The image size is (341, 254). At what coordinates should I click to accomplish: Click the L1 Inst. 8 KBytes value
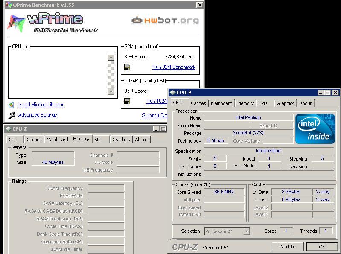[x=291, y=199]
